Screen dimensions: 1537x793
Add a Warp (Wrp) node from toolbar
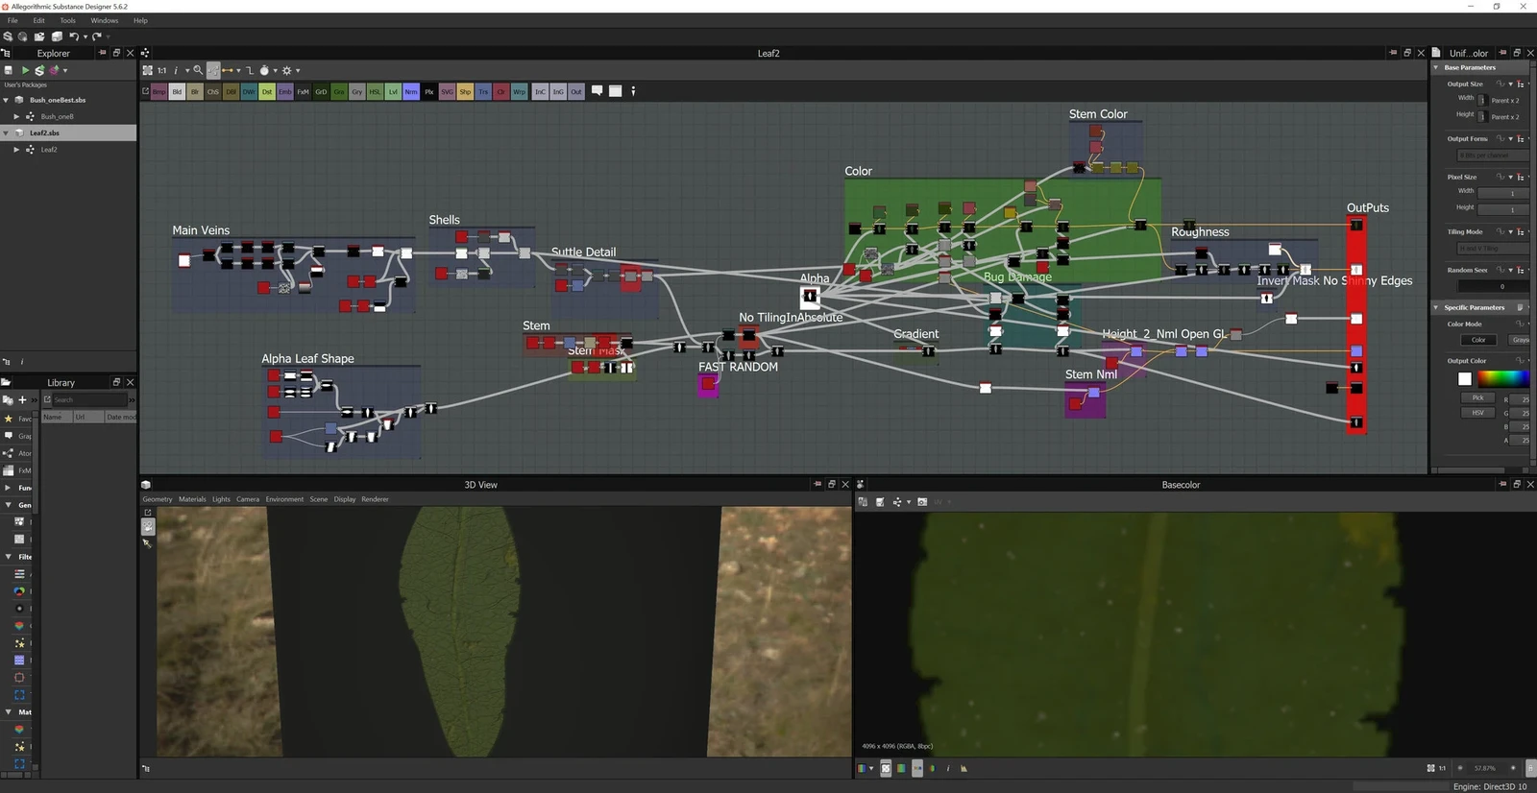[520, 92]
